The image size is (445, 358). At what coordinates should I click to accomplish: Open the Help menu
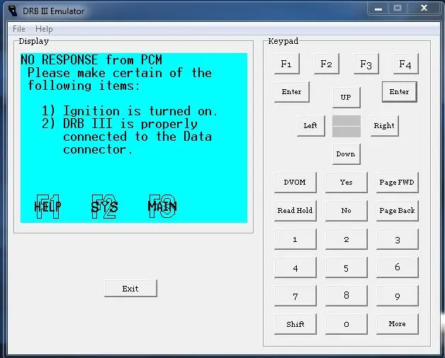click(x=44, y=29)
